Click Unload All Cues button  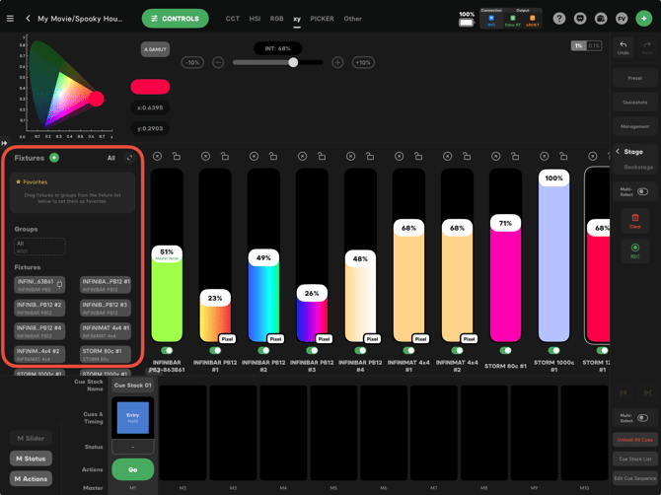[635, 440]
